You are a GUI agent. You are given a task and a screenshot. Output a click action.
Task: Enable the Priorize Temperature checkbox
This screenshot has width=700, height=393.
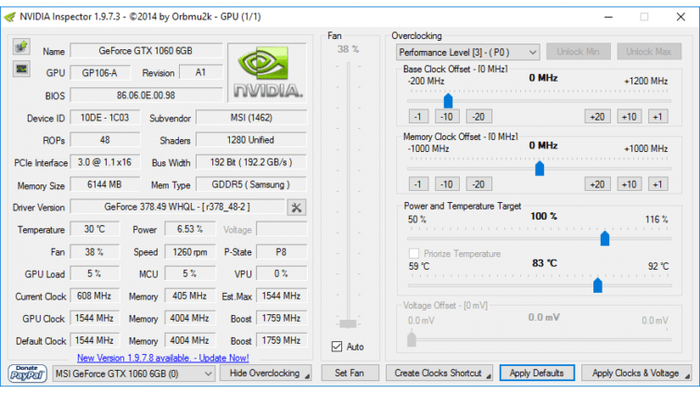click(414, 253)
